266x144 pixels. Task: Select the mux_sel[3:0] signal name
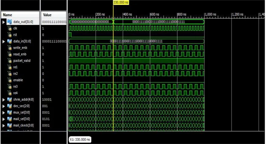coord(22,112)
